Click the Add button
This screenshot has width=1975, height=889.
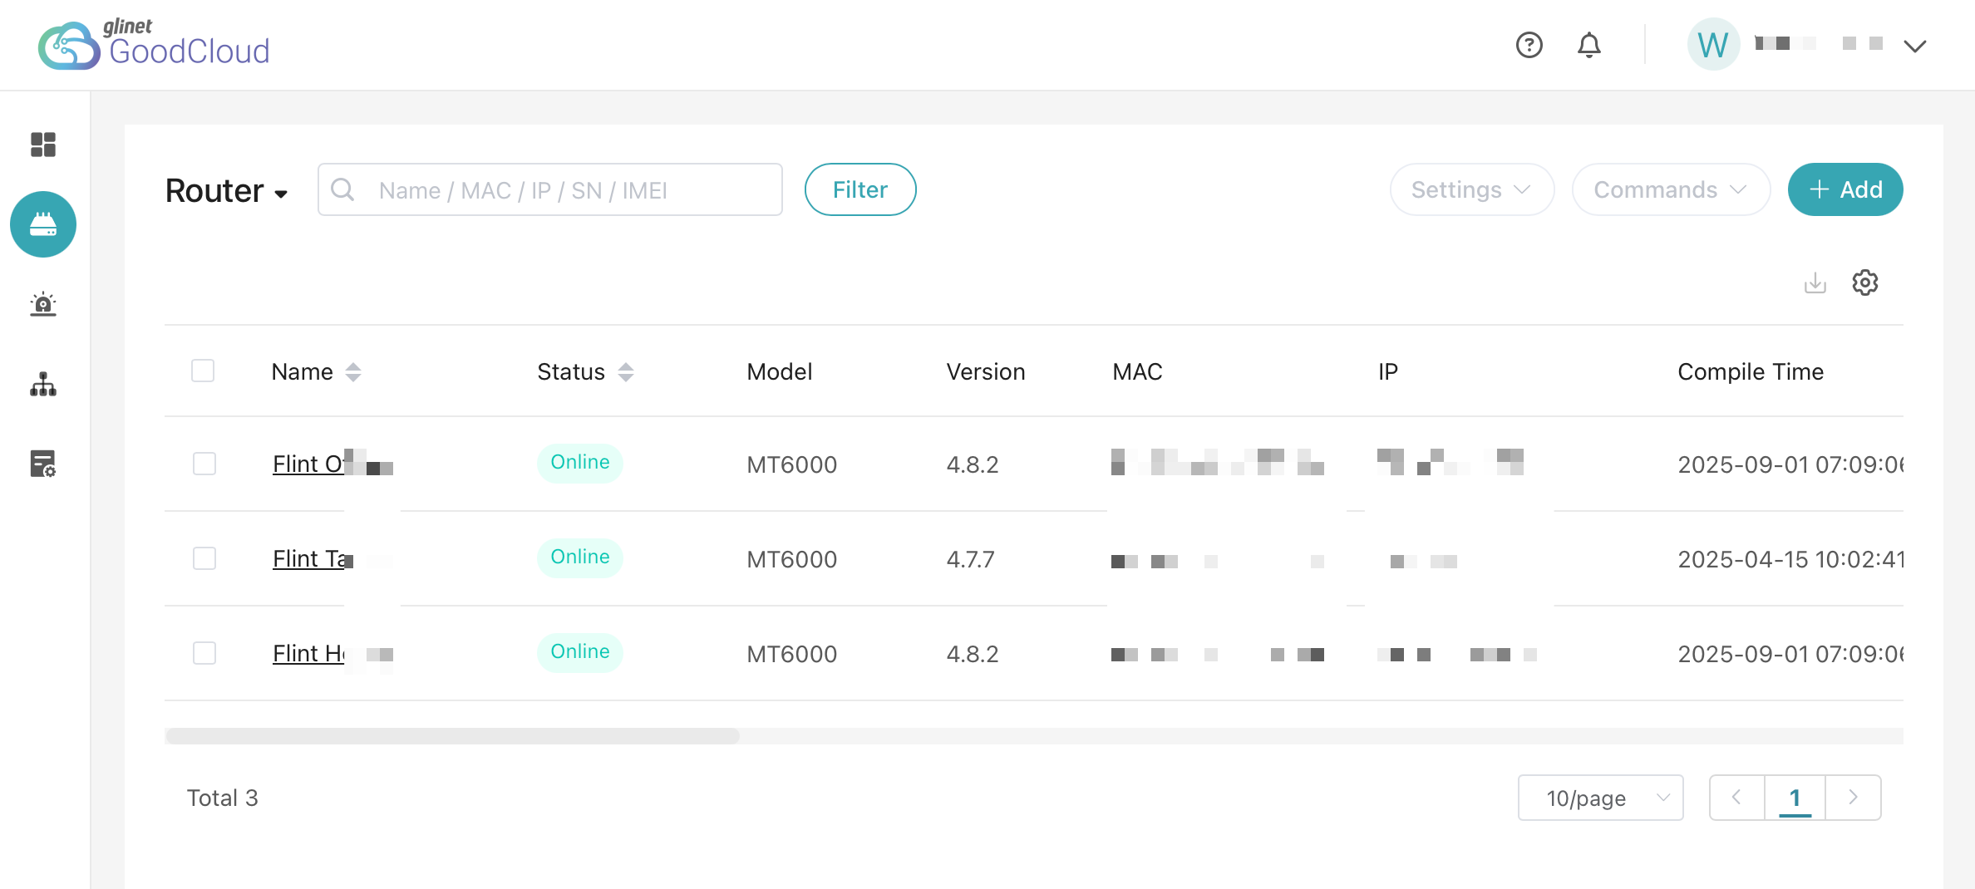[x=1844, y=189]
